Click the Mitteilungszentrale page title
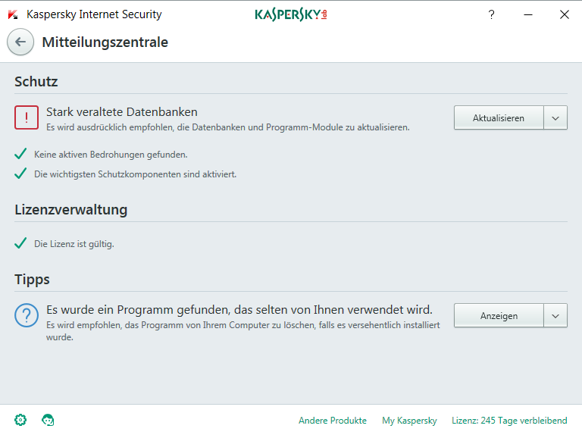This screenshot has width=582, height=435. click(105, 42)
